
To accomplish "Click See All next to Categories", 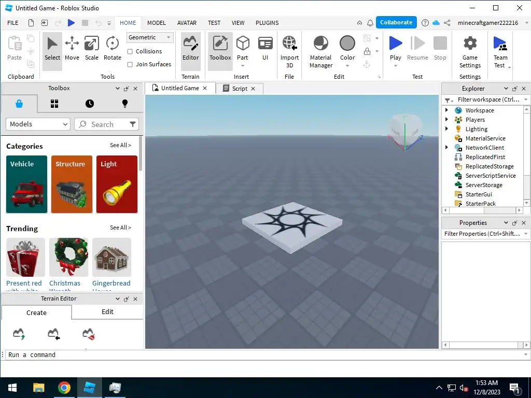I will (x=120, y=145).
